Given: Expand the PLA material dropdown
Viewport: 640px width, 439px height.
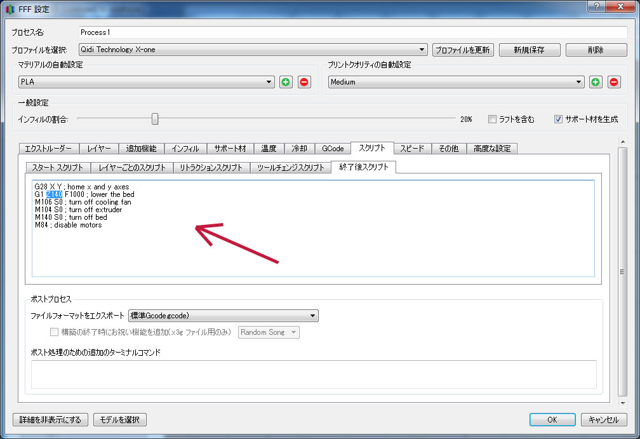Looking at the screenshot, I should tap(146, 82).
